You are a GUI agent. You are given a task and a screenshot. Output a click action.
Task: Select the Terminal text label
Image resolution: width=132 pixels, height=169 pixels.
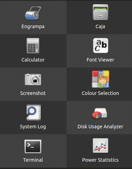click(33, 160)
